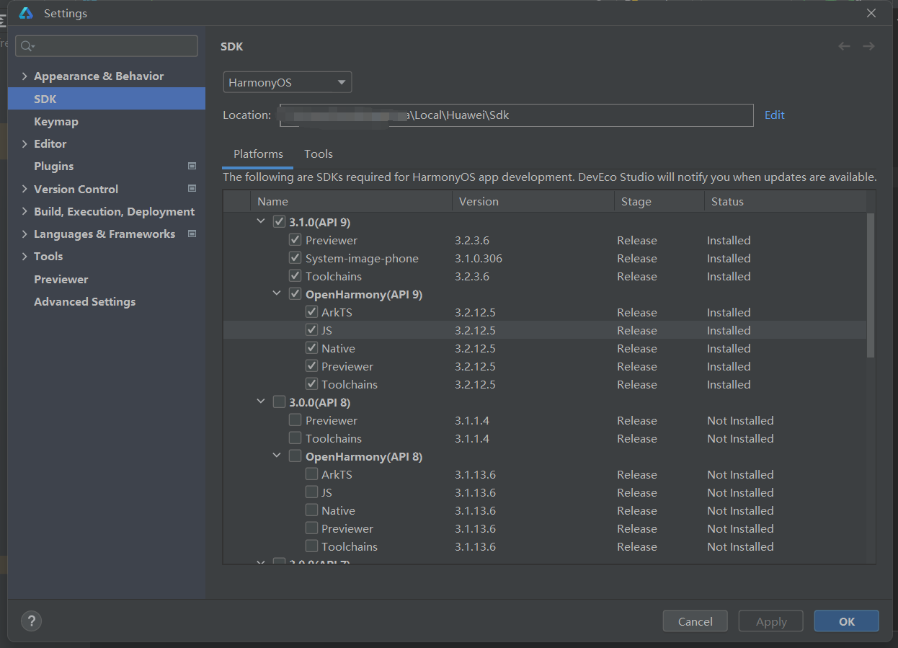Expand Version Control settings section
The width and height of the screenshot is (898, 648).
point(25,189)
